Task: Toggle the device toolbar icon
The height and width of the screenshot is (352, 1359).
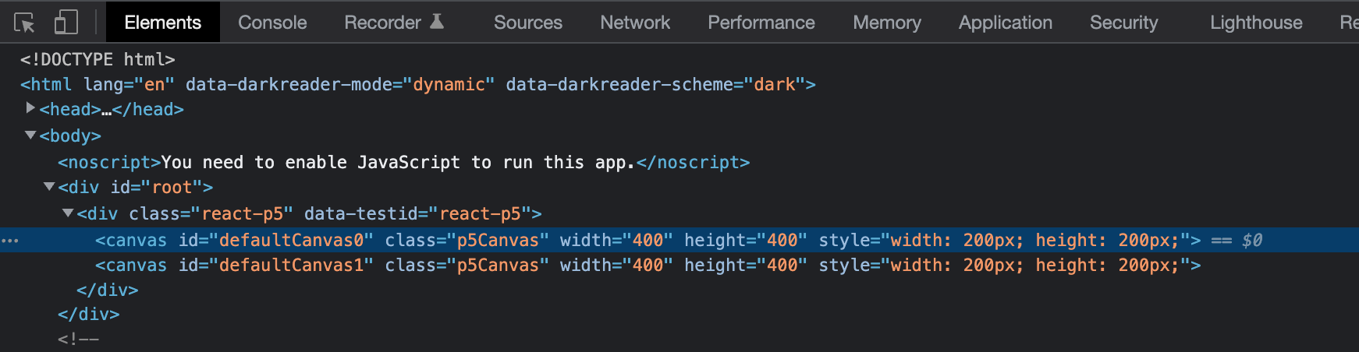Action: (66, 23)
